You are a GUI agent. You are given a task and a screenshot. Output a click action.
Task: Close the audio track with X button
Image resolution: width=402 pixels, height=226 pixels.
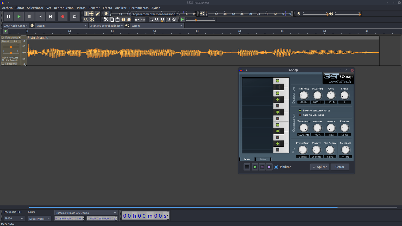pyautogui.click(x=3, y=37)
